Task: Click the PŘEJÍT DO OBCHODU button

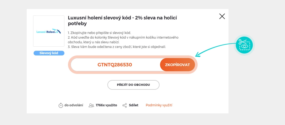Action: click(133, 85)
